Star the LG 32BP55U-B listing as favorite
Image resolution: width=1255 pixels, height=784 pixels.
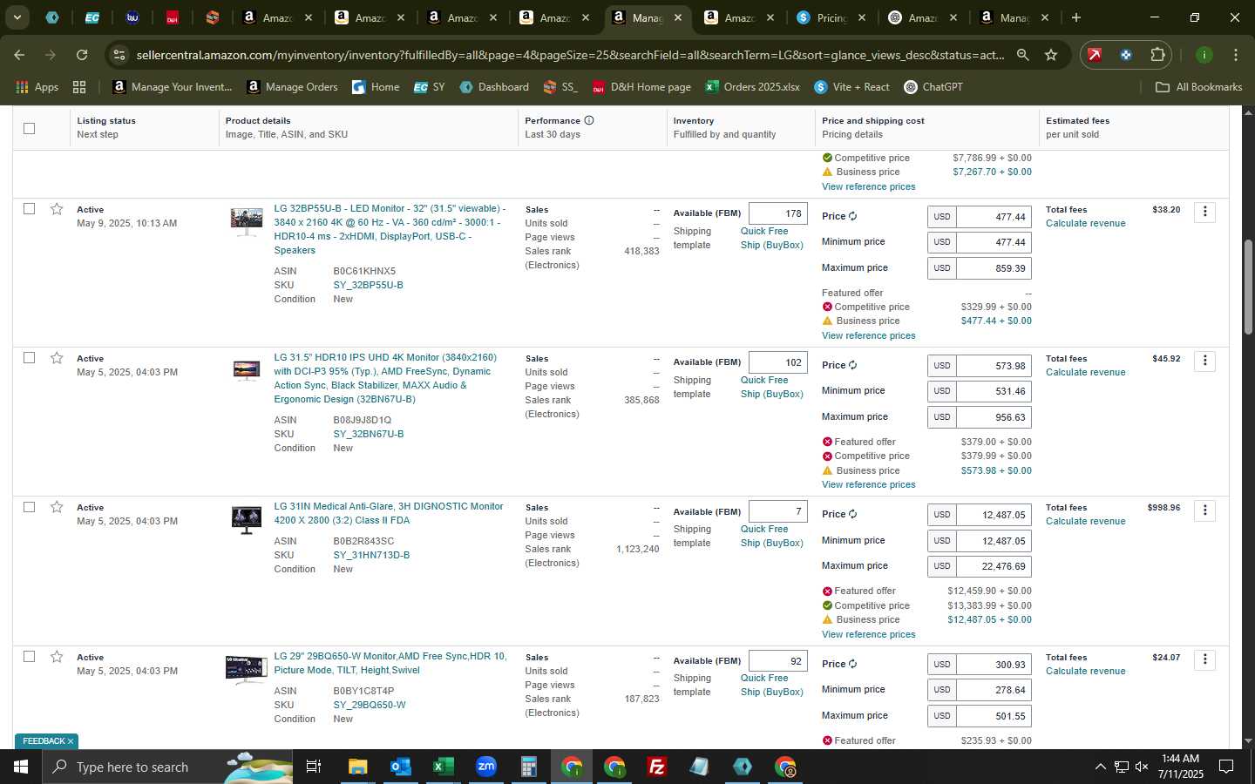click(57, 209)
